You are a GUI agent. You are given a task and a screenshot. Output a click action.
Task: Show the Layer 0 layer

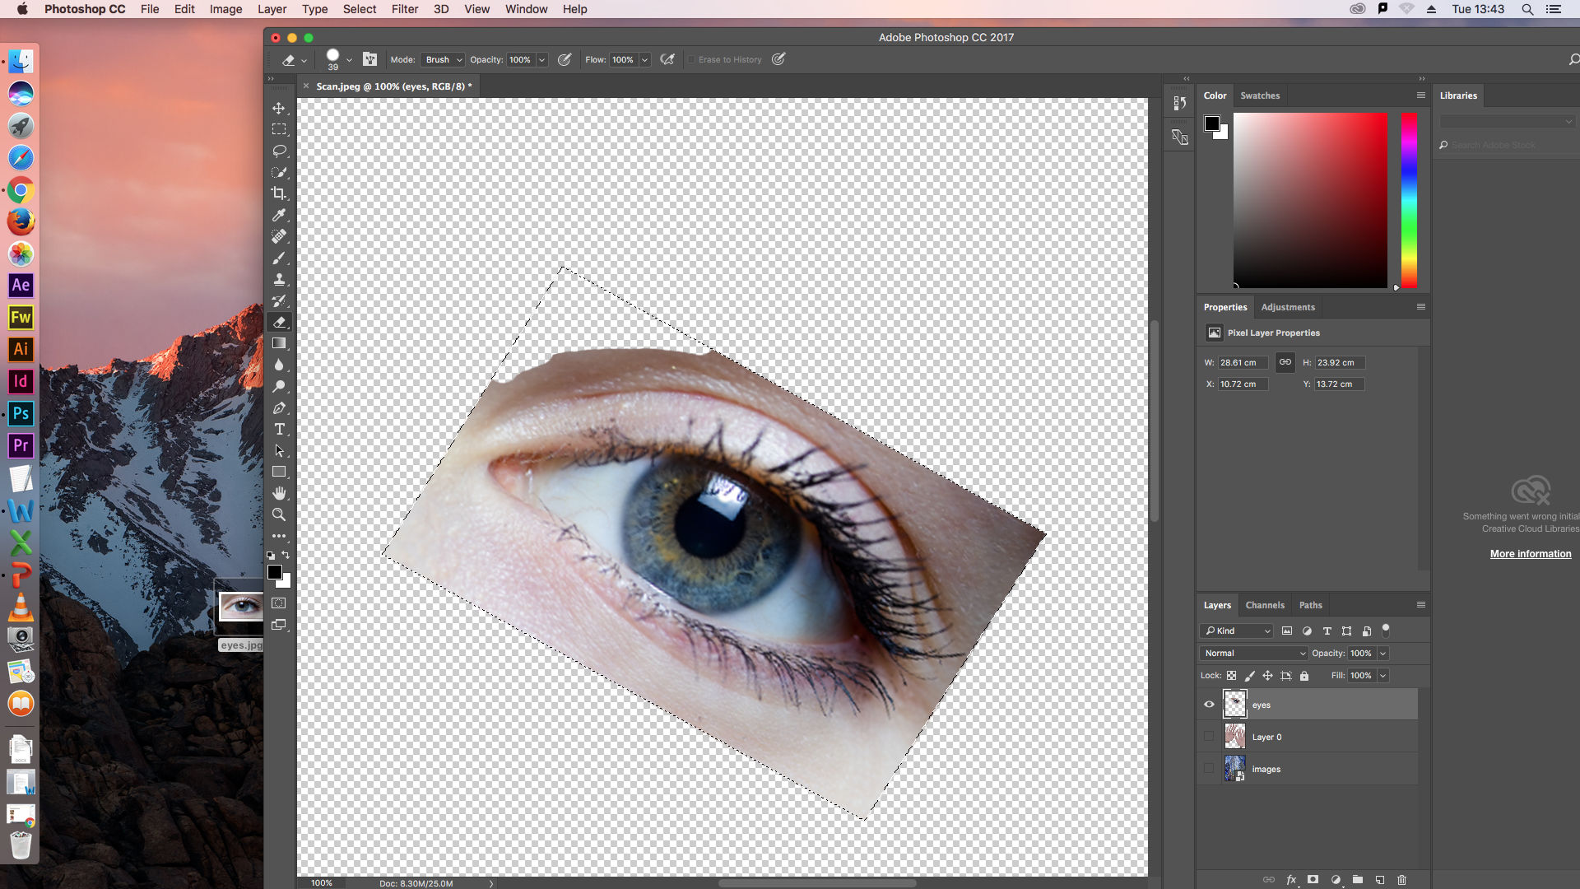click(x=1209, y=737)
